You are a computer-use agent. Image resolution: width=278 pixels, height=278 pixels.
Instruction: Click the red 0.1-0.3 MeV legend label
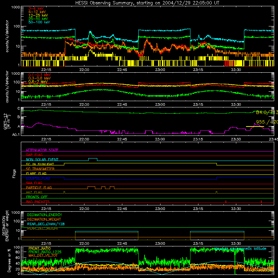click(40, 75)
